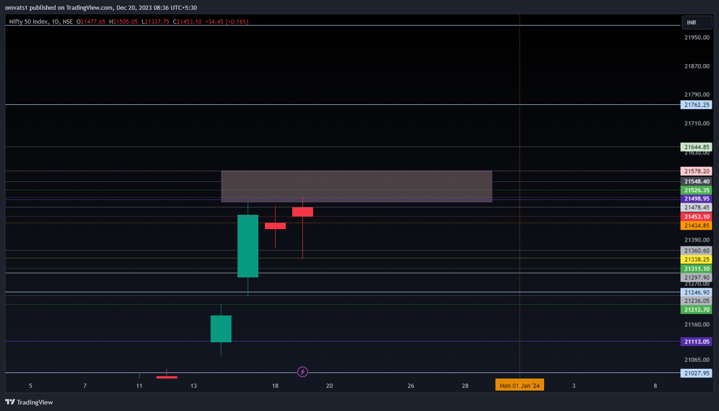This screenshot has height=411, width=719.
Task: Click the close value C21453.10
Action: [187, 21]
